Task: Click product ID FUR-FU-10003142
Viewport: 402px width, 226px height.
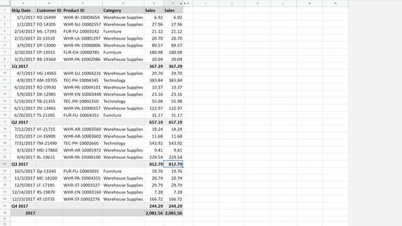Action: (81, 31)
